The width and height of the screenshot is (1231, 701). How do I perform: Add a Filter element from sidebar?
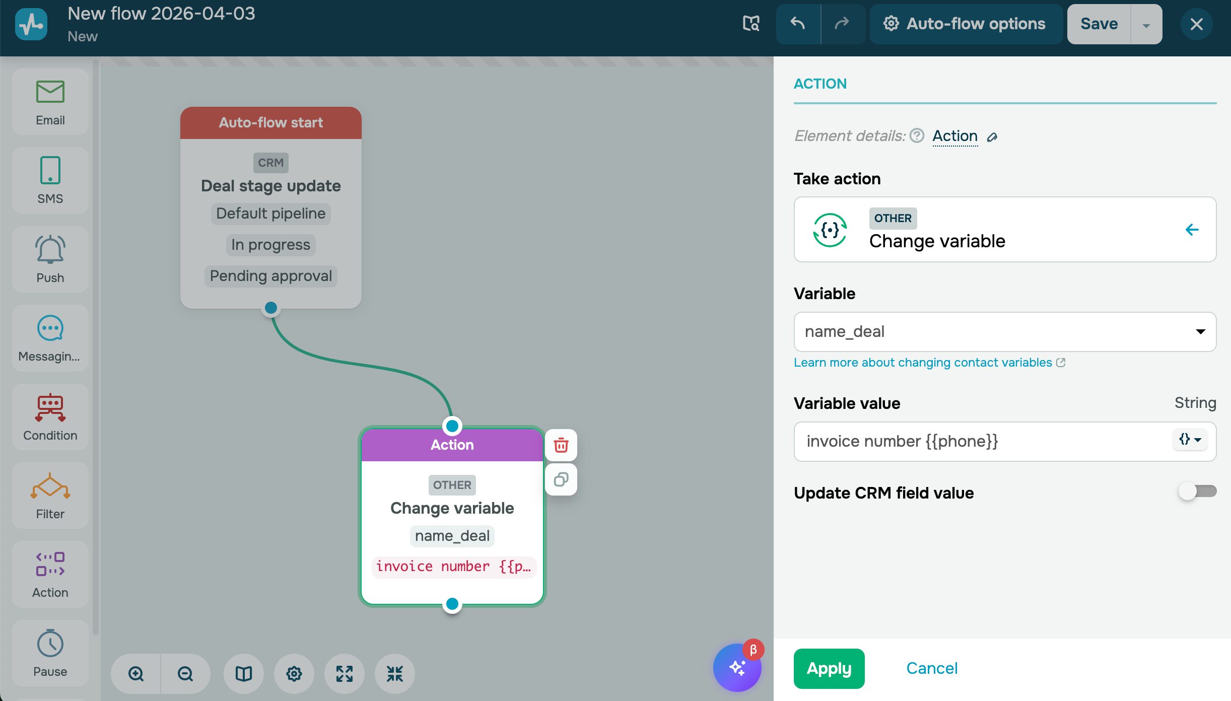[50, 496]
